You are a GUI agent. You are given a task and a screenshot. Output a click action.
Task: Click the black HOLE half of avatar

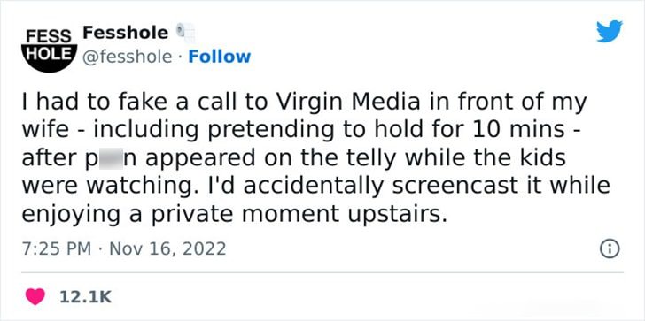[x=49, y=57]
